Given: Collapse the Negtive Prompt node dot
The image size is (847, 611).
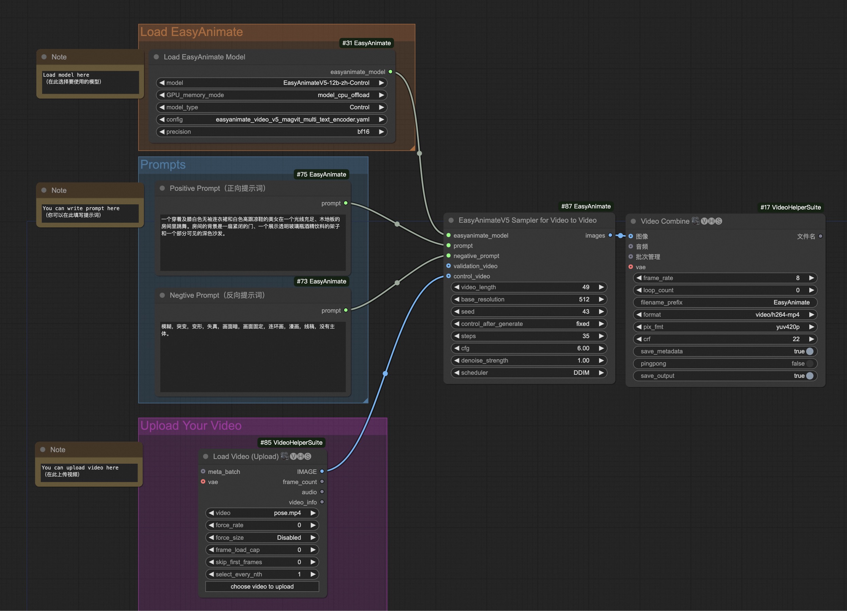Looking at the screenshot, I should 162,295.
